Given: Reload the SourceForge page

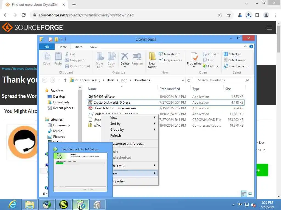Looking at the screenshot, I should (x=24, y=15).
